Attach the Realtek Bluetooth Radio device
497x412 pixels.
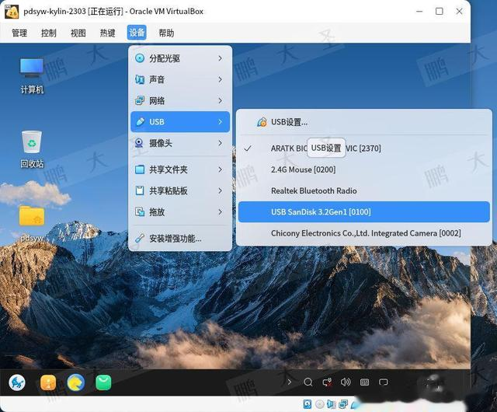(364, 190)
